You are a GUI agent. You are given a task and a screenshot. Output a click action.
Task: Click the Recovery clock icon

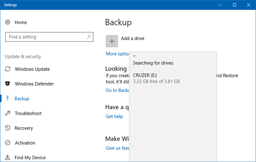point(8,128)
